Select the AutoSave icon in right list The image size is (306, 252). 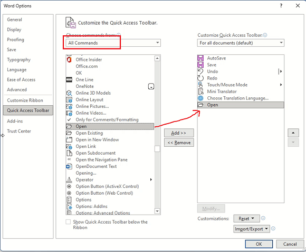pos(200,58)
